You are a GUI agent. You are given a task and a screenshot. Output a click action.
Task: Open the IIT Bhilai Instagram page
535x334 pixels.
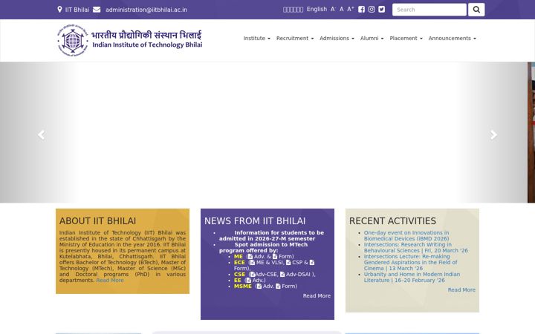click(x=372, y=10)
